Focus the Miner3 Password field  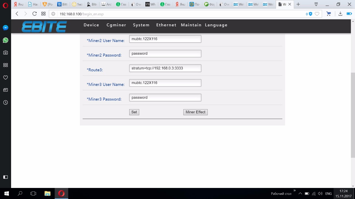[x=165, y=98]
